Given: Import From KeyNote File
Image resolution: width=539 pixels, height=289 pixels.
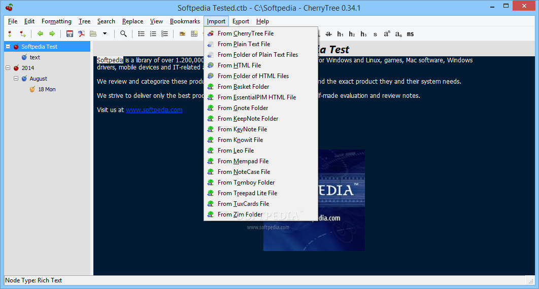Looking at the screenshot, I should pos(260,129).
